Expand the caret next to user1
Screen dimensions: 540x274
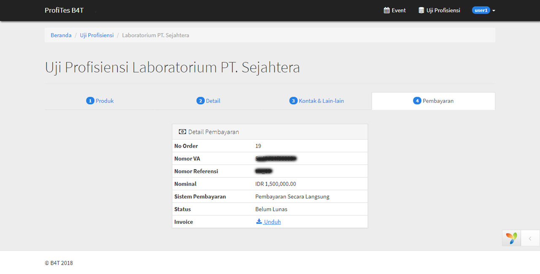pyautogui.click(x=494, y=11)
